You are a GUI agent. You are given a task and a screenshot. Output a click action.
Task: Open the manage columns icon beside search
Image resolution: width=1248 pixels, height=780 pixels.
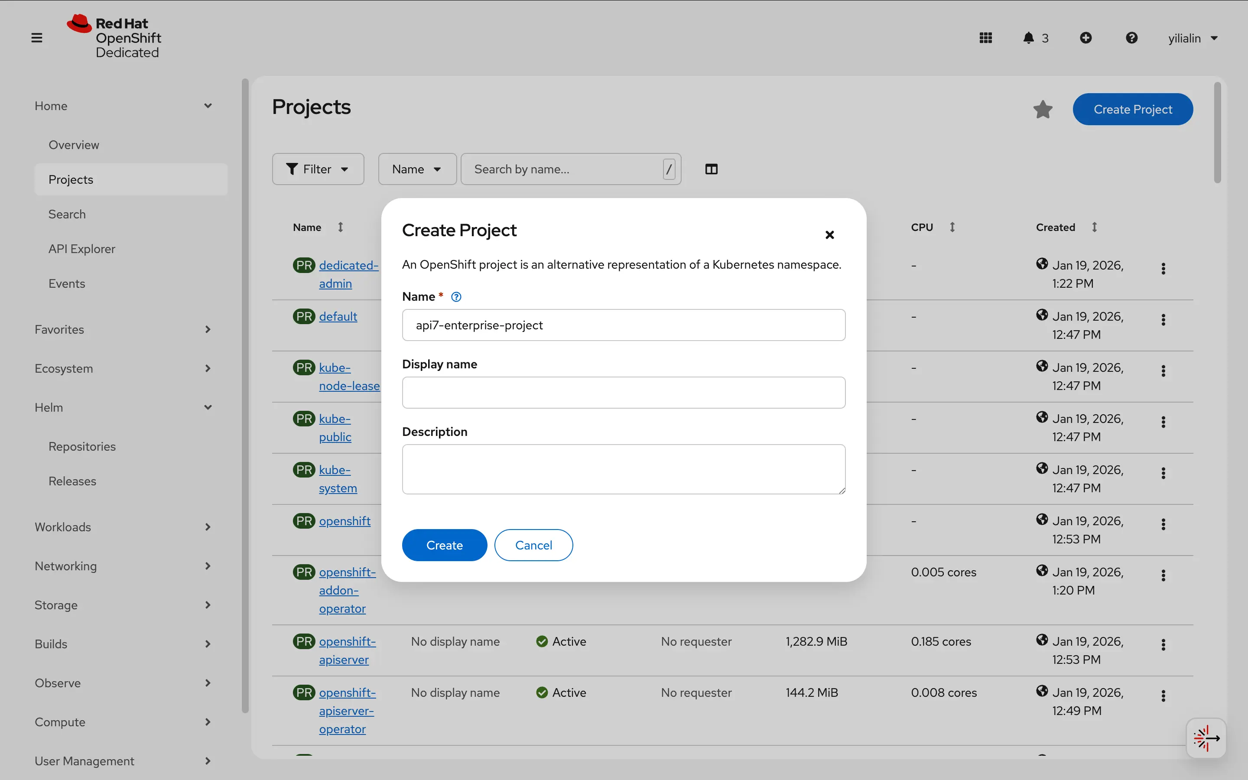pos(711,169)
